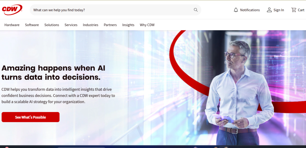Choose Partners from the navigation bar
Image resolution: width=306 pixels, height=148 pixels.
click(x=110, y=25)
